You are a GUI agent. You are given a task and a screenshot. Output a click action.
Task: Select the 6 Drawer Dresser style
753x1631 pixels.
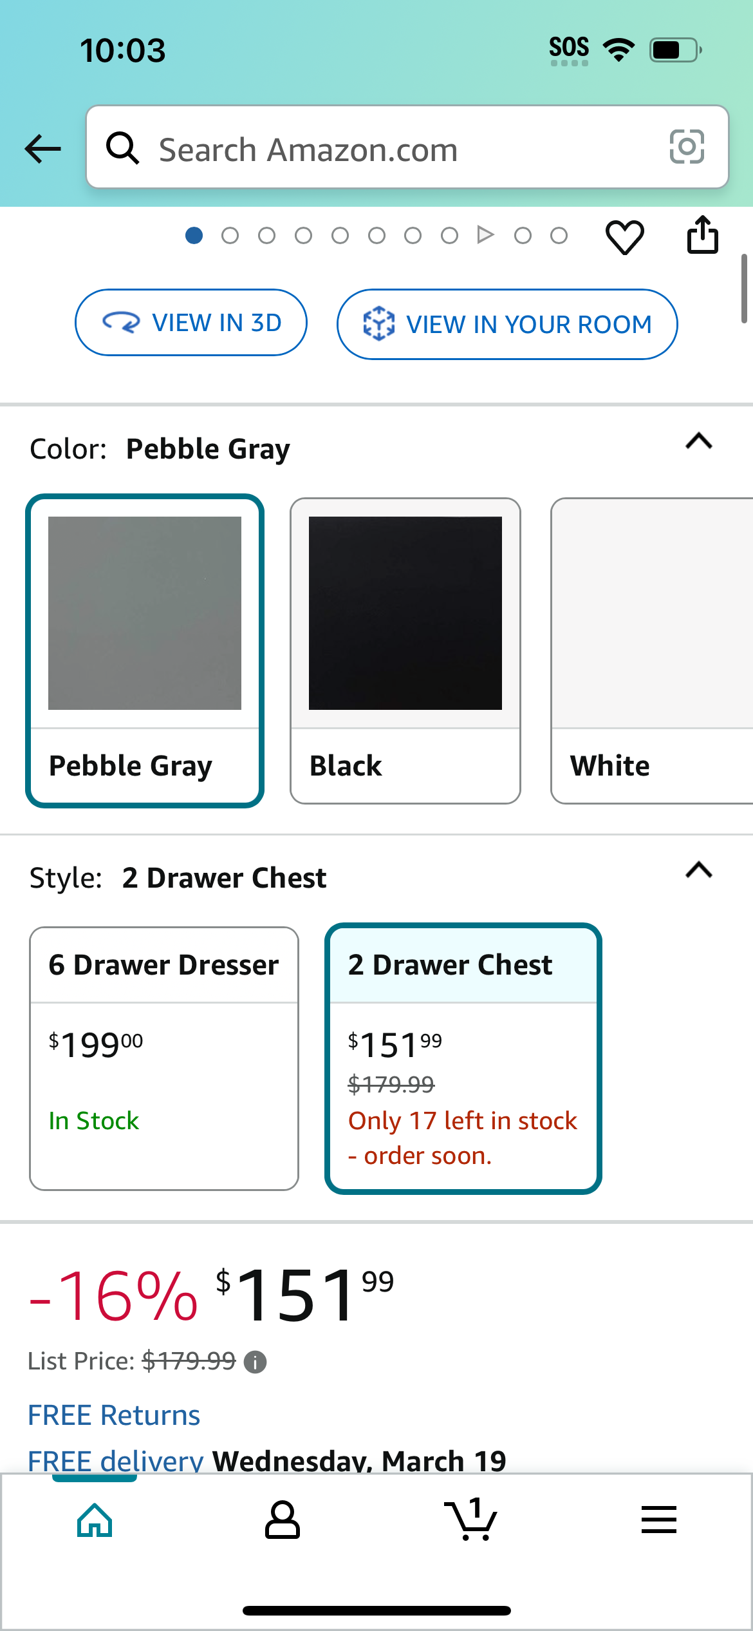click(x=164, y=1058)
